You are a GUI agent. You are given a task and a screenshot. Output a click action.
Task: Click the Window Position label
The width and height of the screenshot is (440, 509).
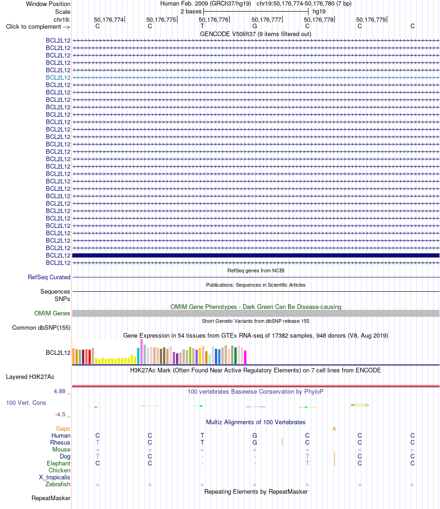click(48, 4)
